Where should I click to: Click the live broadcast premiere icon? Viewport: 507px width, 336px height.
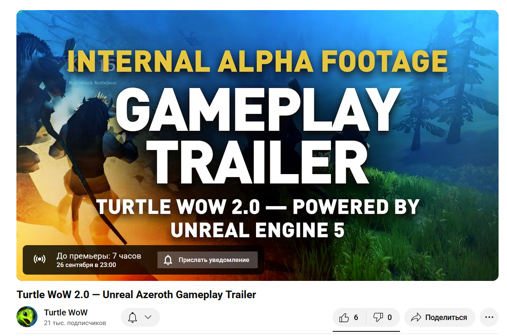coord(39,259)
